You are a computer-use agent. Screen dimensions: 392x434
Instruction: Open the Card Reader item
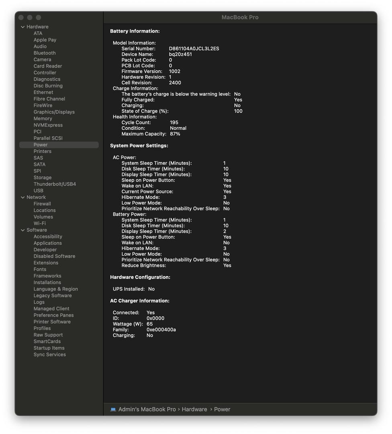coord(47,66)
